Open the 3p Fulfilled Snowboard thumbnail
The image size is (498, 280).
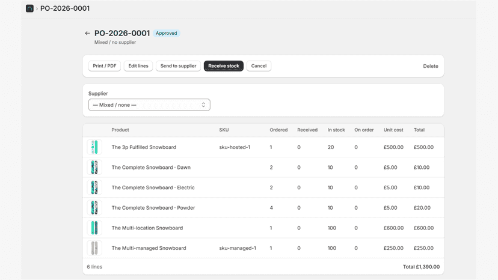tap(94, 147)
